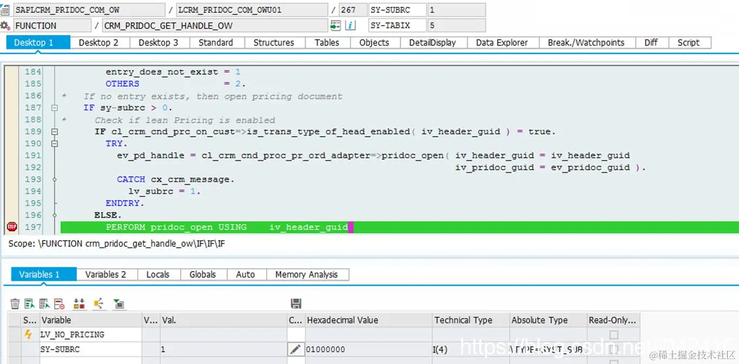
Task: Select the Auto tab
Action: pos(246,274)
